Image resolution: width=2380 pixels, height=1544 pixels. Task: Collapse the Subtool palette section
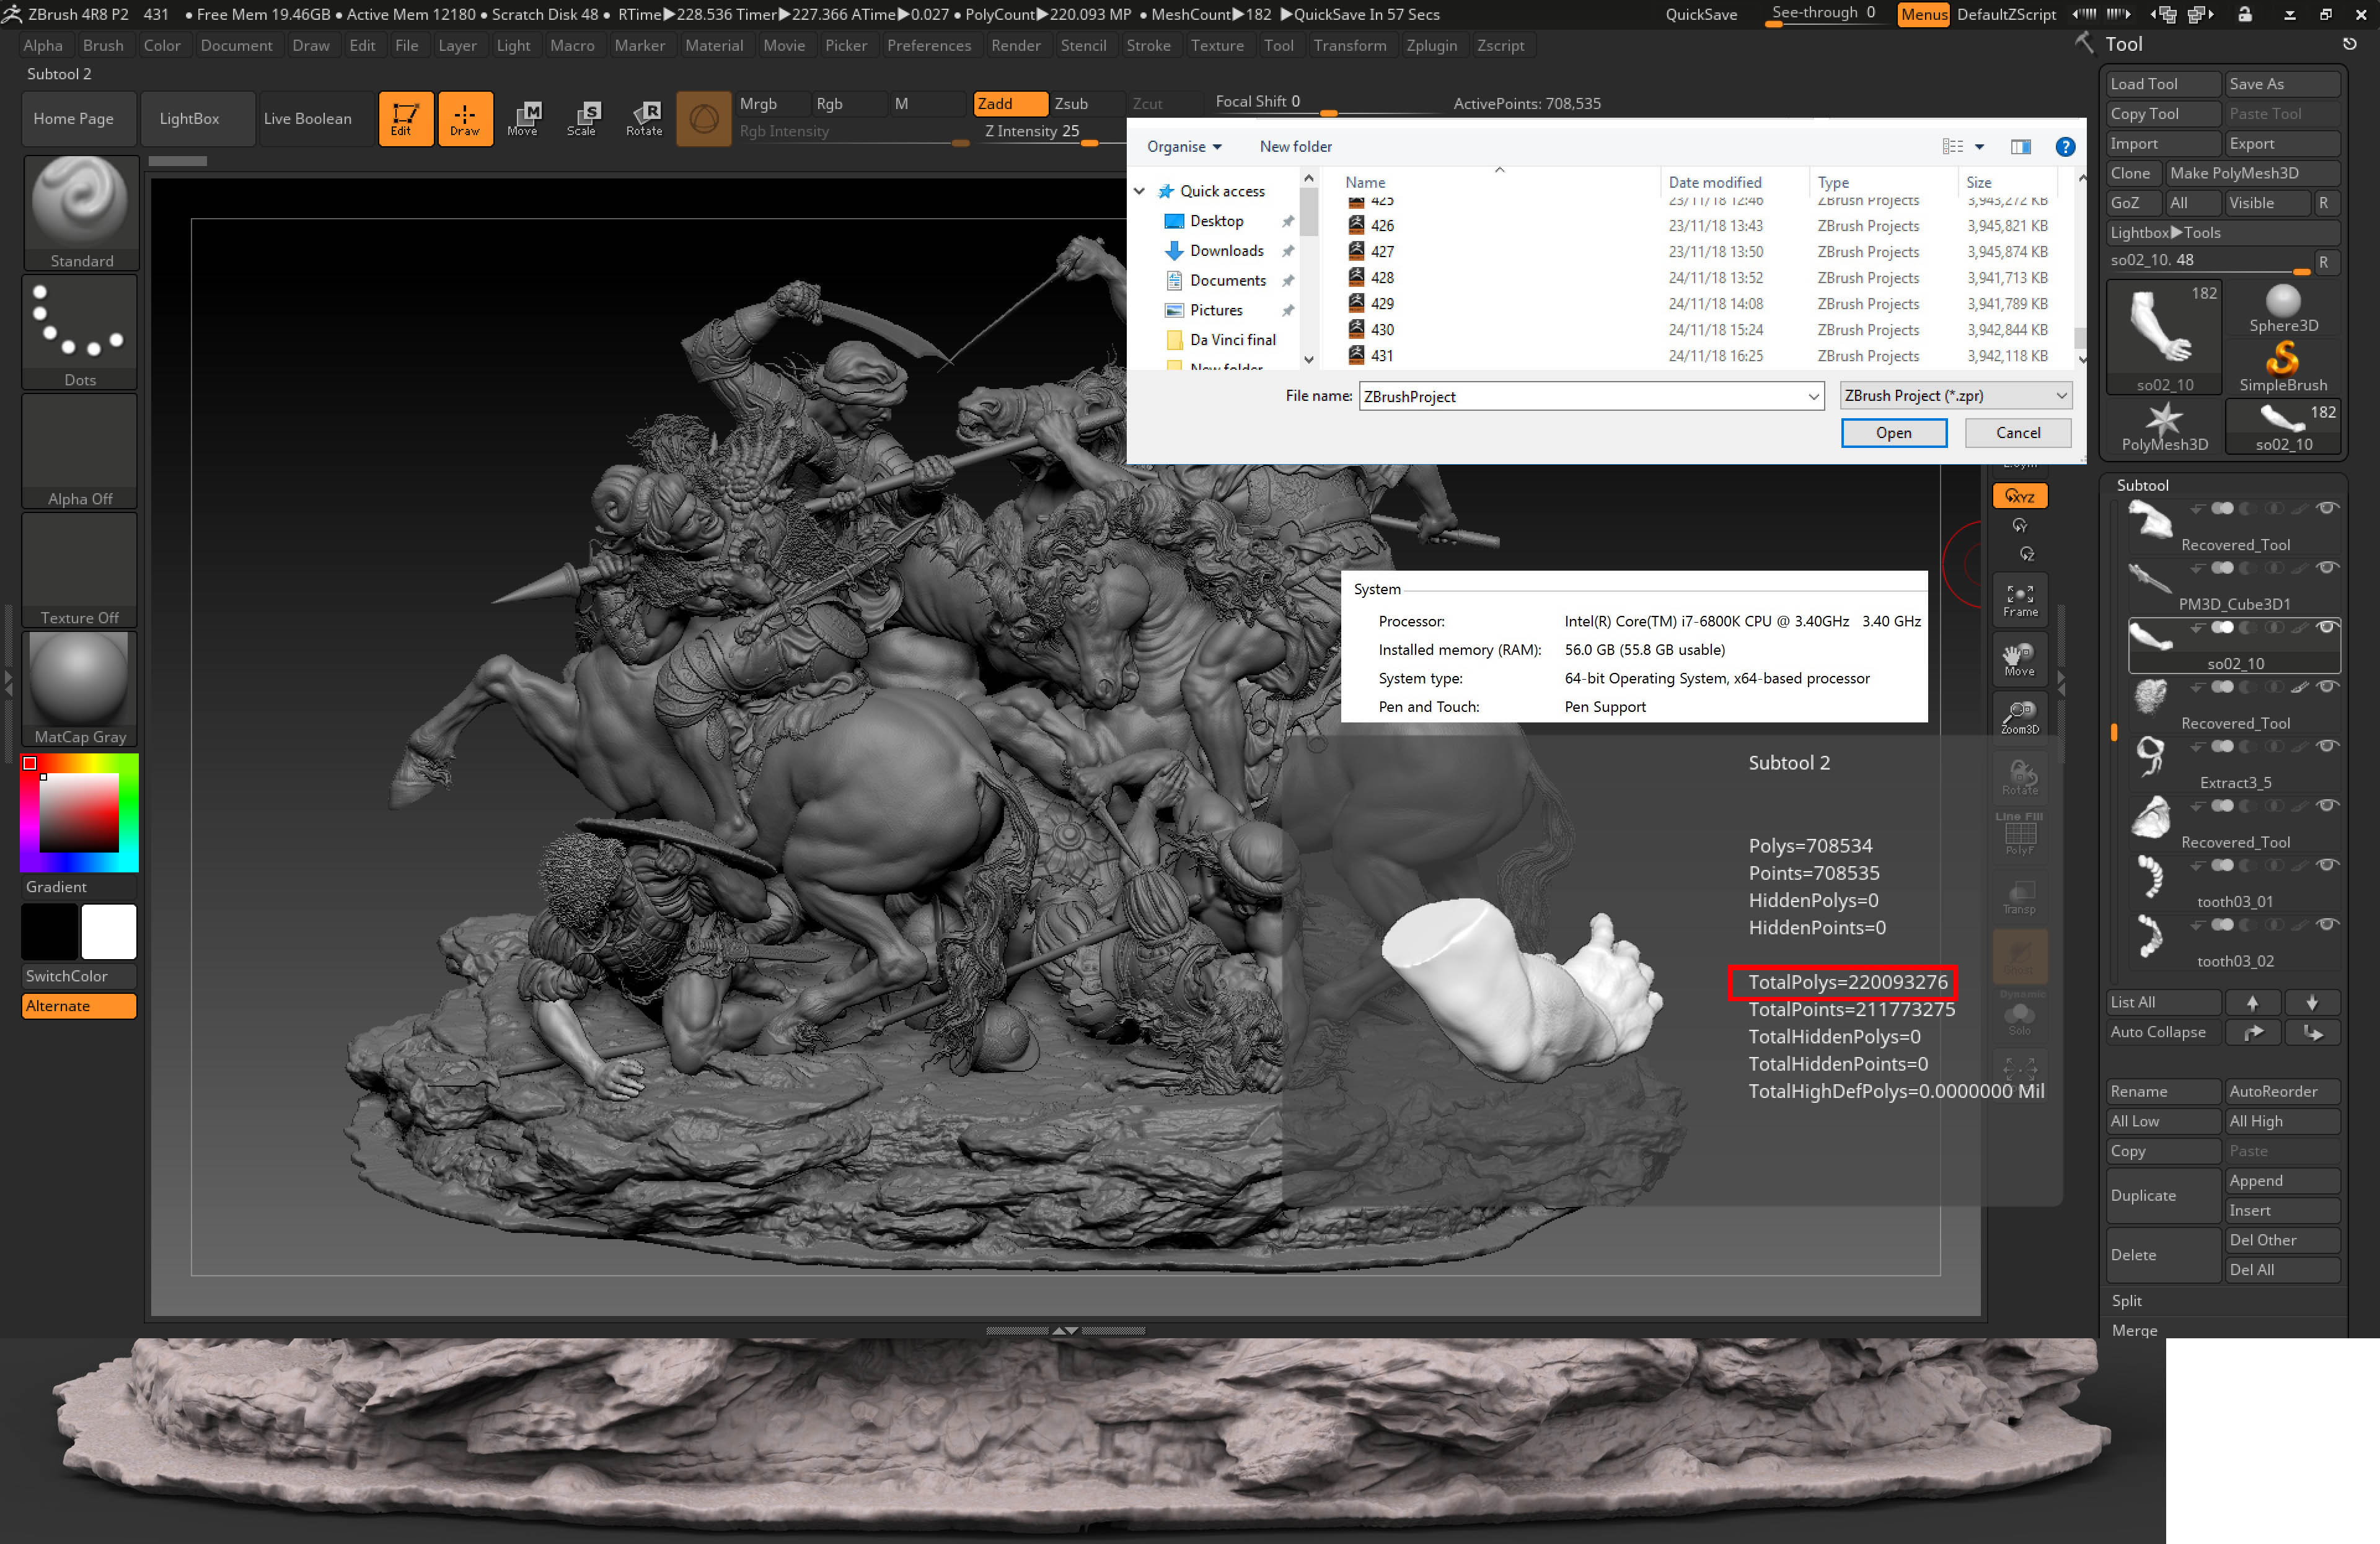[x=2142, y=486]
